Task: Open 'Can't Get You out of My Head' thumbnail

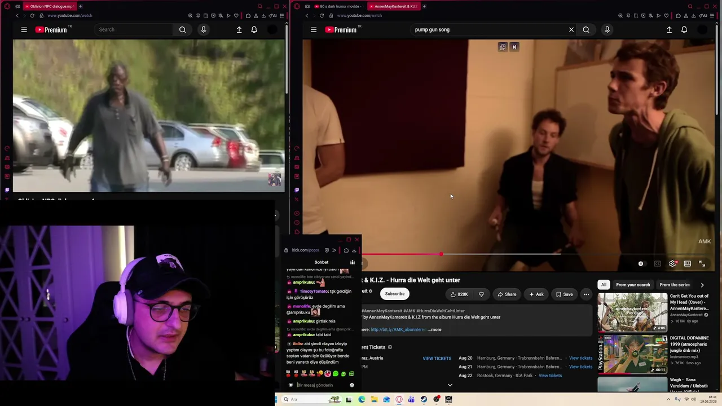Action: tap(632, 312)
